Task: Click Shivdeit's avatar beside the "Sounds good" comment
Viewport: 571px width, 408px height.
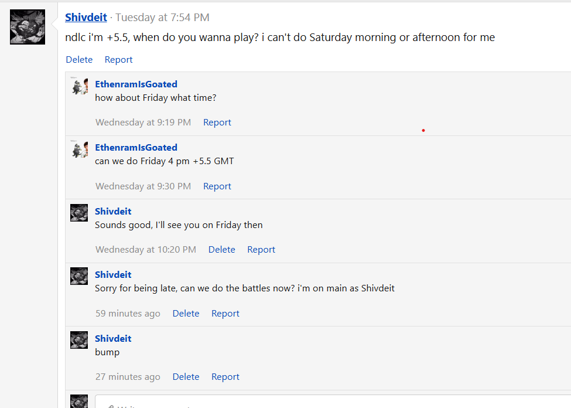Action: pos(79,213)
